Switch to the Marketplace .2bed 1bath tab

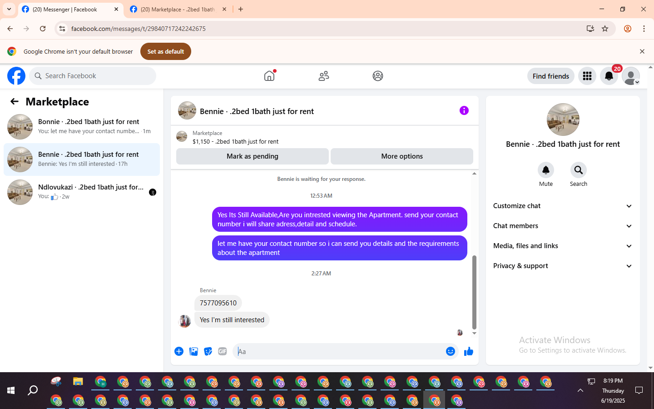click(x=178, y=10)
